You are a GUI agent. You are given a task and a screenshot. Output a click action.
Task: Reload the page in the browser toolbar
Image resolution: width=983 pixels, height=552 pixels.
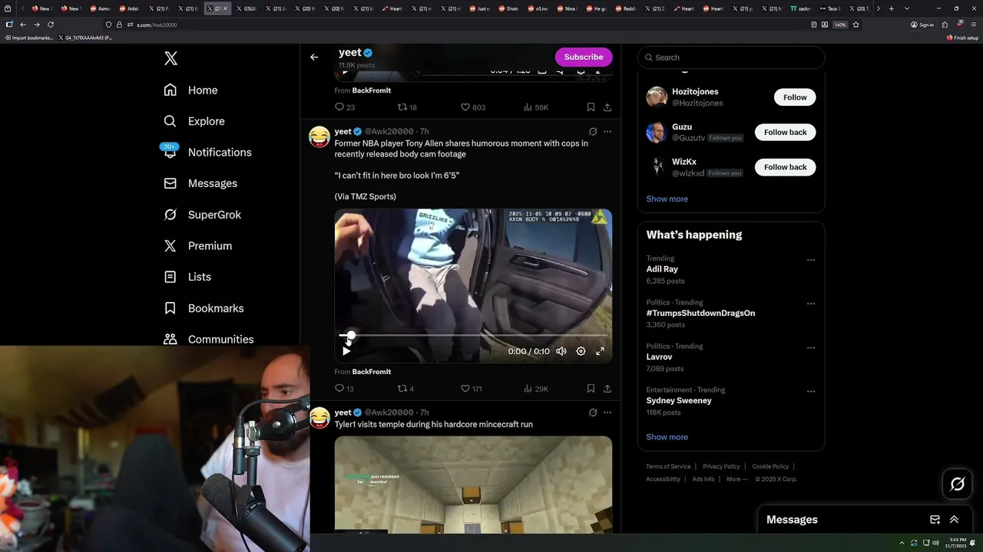[51, 25]
